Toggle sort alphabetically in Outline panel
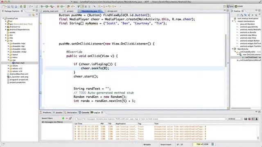Viewport: 262px width, 147px height. click(x=242, y=15)
